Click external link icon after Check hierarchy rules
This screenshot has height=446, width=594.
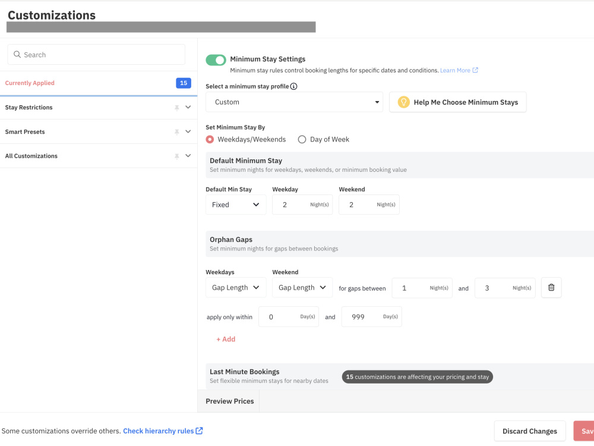(x=199, y=431)
